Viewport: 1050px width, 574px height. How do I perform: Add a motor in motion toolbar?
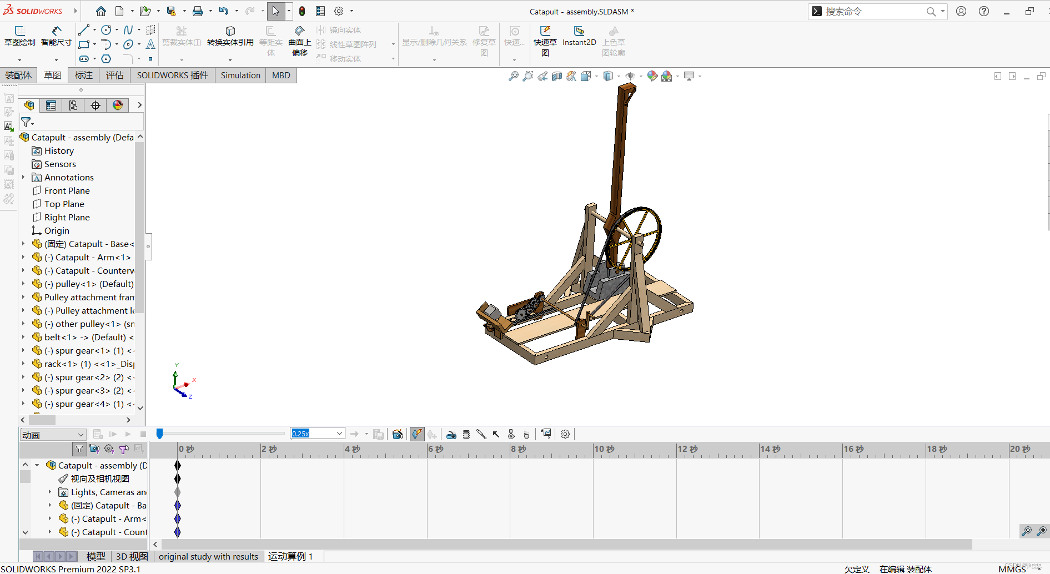(x=451, y=434)
